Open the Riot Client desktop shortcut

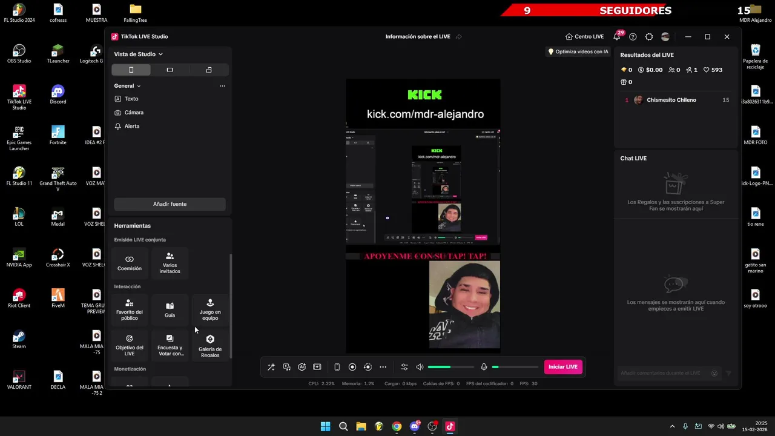(x=19, y=298)
